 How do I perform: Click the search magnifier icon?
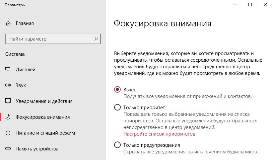[96, 39]
